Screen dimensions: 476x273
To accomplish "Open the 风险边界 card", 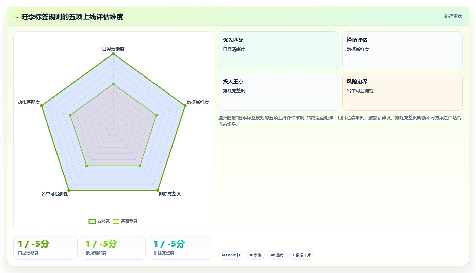I will [x=403, y=92].
